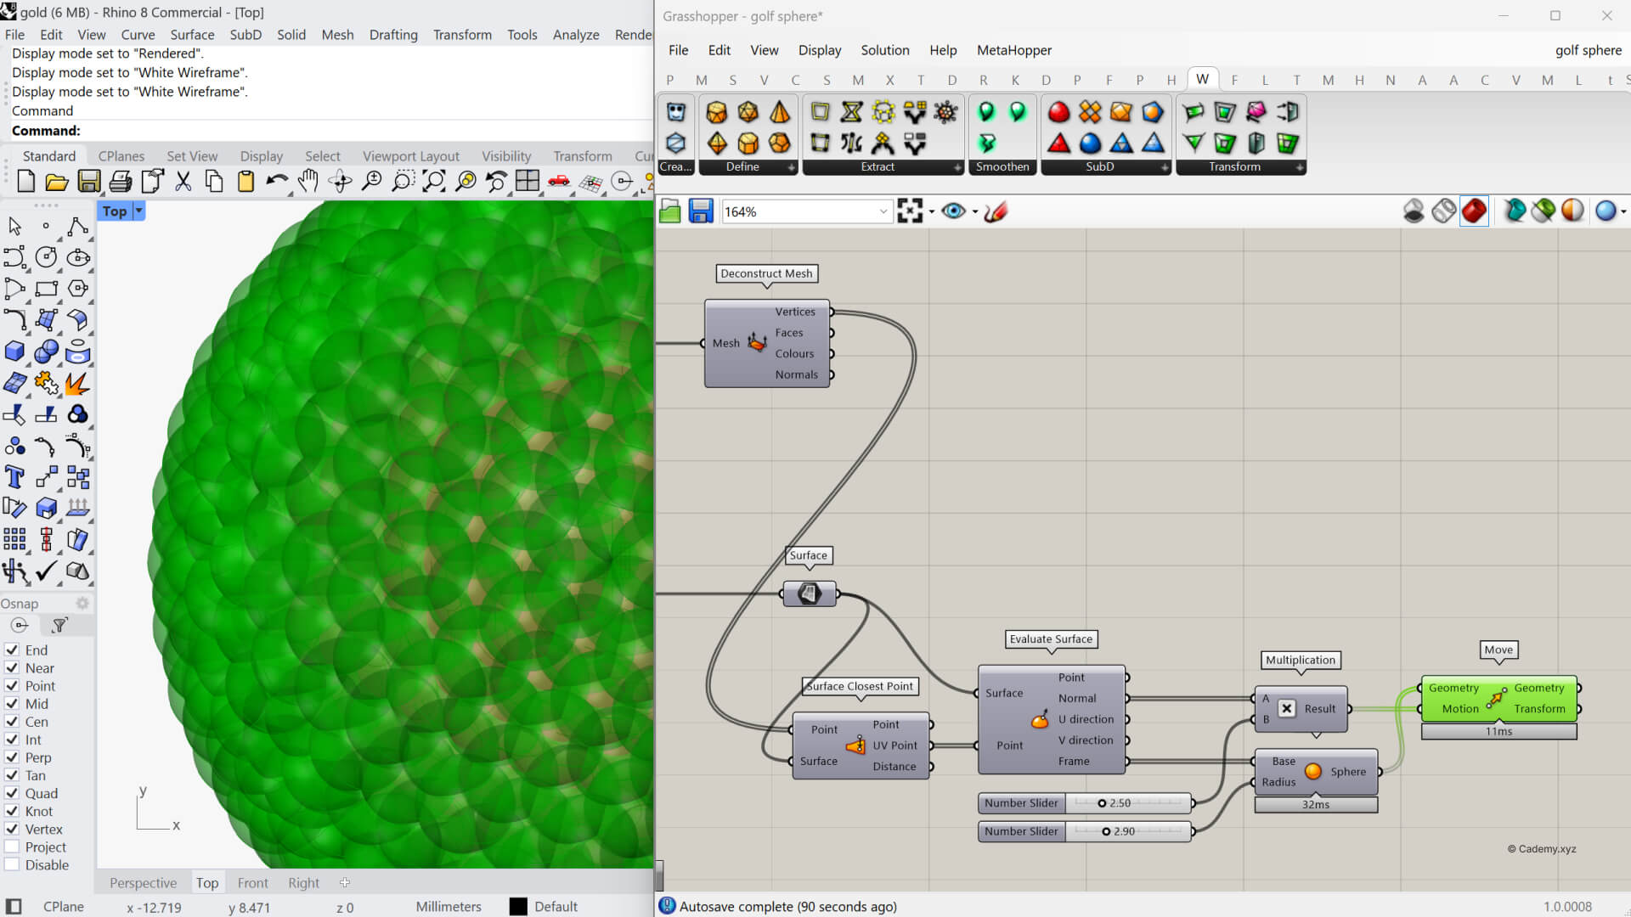Toggle the Disable osnap checkbox
Image resolution: width=1631 pixels, height=917 pixels.
click(12, 865)
